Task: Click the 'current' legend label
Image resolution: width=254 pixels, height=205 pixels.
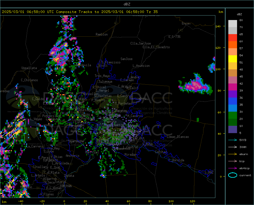Action: tap(245, 175)
